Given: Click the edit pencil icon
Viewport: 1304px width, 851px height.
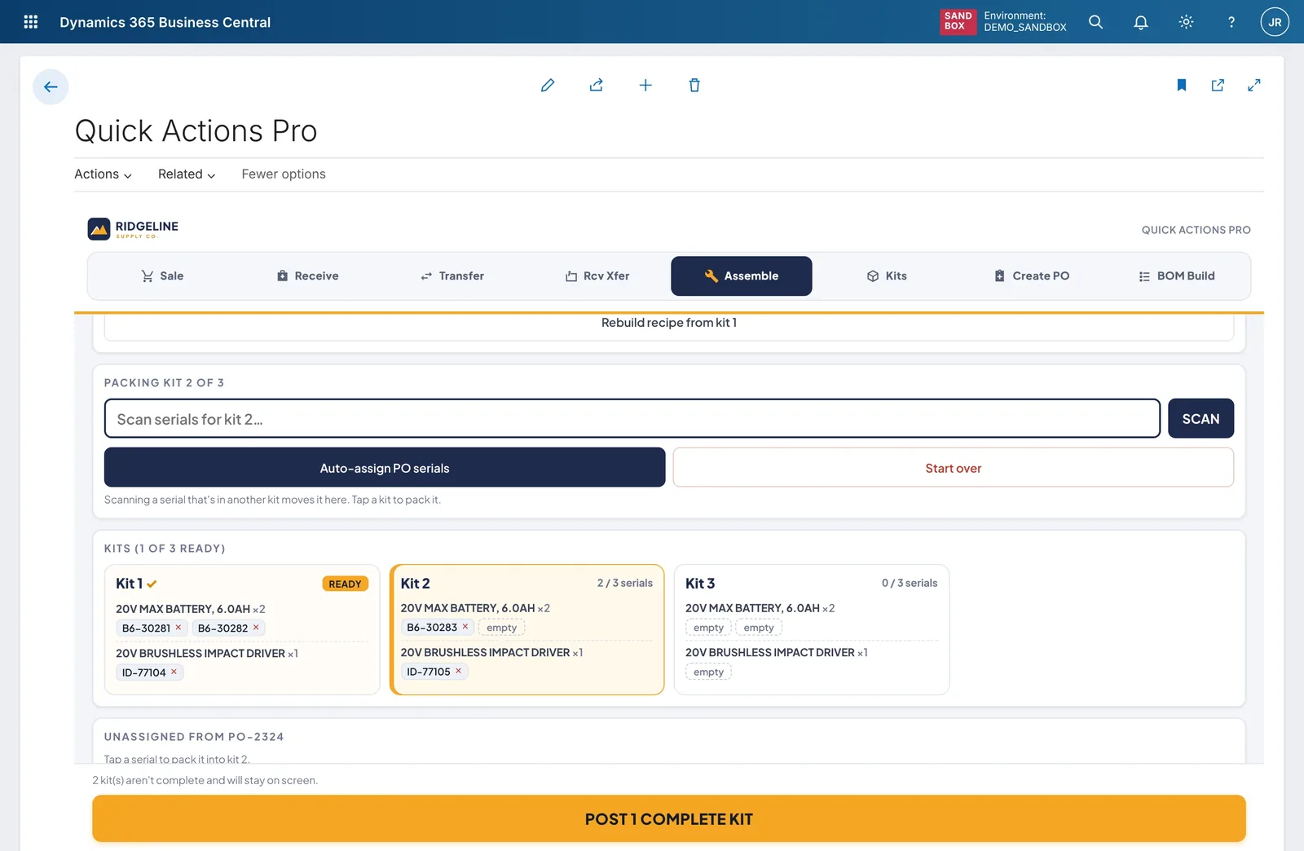Looking at the screenshot, I should 548,85.
